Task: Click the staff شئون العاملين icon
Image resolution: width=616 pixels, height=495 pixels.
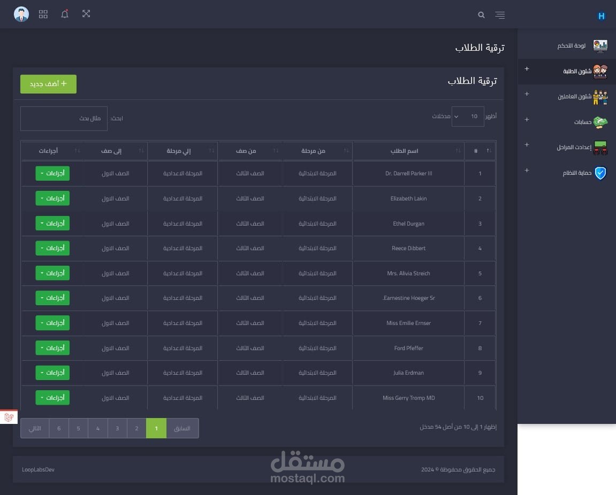Action: pos(600,97)
